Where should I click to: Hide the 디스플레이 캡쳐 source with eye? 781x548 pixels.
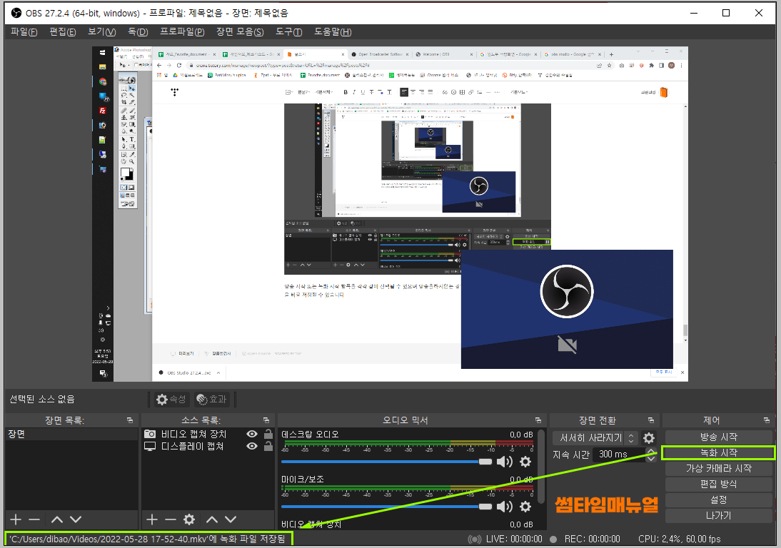point(252,446)
